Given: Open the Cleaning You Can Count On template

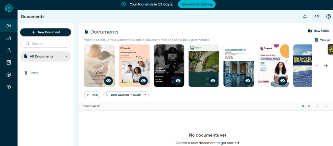Looking at the screenshot, I should click(x=239, y=66).
